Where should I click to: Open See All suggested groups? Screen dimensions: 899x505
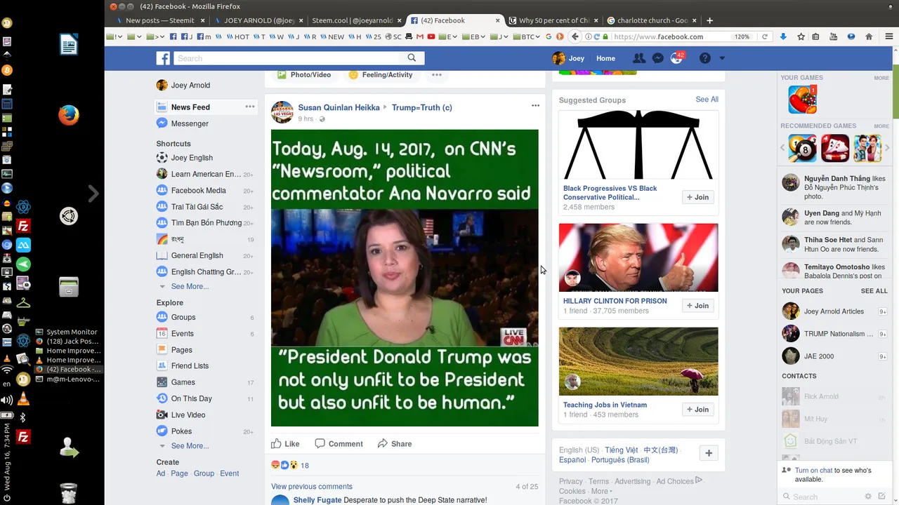pos(707,100)
